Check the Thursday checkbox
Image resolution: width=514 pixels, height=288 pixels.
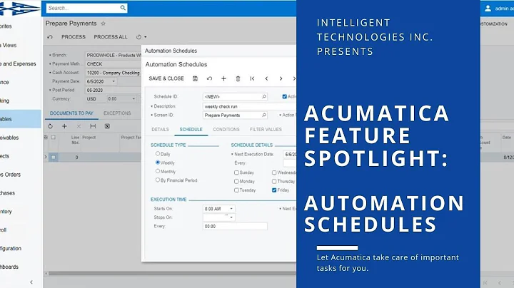coord(274,181)
